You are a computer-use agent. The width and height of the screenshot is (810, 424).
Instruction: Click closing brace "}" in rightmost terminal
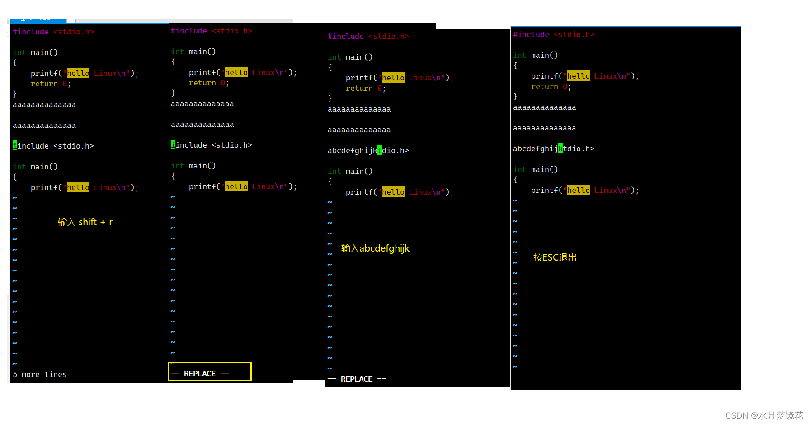[x=515, y=97]
